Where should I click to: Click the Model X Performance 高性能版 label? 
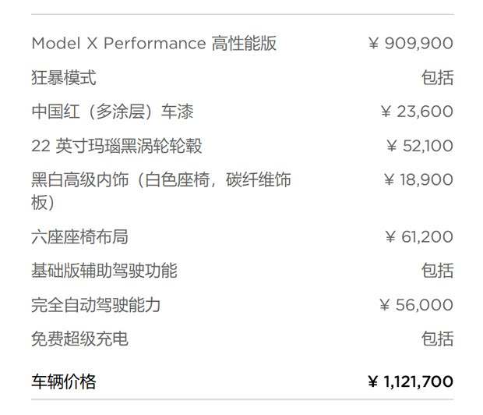pyautogui.click(x=153, y=44)
